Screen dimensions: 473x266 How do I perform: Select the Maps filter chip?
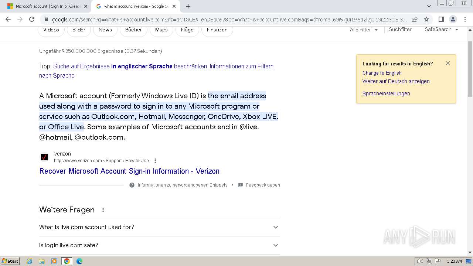161,30
